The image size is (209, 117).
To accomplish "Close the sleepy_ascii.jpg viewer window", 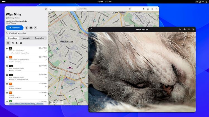I will coord(193,29).
